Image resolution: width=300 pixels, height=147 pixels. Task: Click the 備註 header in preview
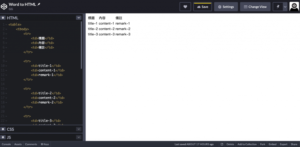click(x=119, y=18)
